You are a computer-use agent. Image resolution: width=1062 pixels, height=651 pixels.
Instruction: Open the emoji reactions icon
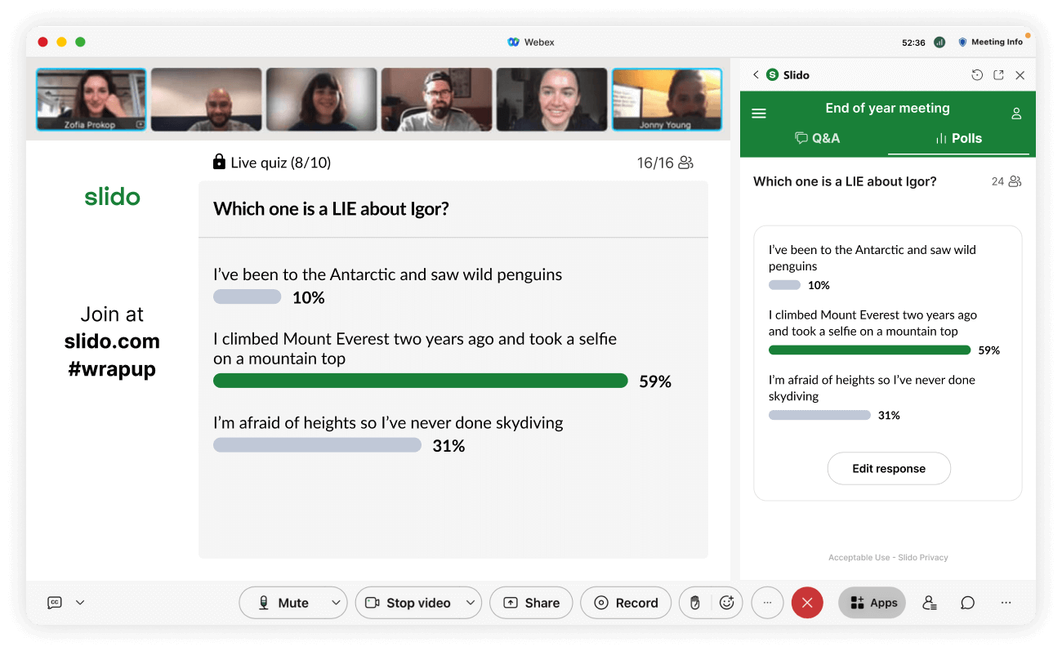point(726,603)
